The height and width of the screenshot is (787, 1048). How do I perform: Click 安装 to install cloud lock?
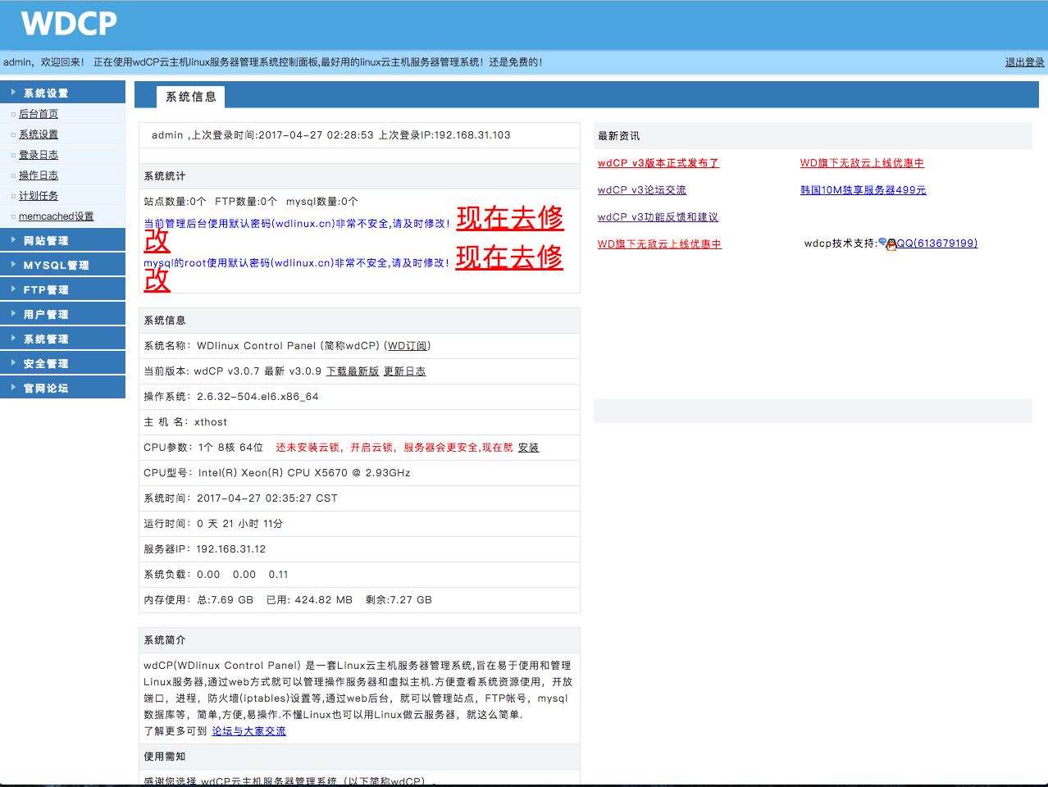tap(528, 448)
